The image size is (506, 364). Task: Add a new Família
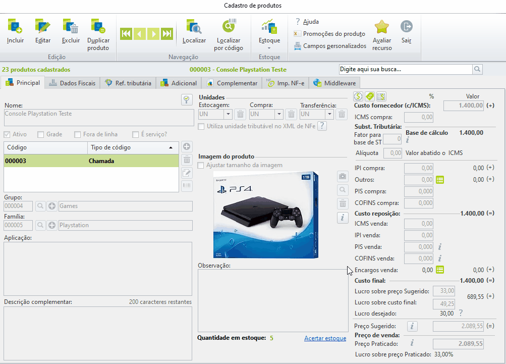[x=52, y=226]
